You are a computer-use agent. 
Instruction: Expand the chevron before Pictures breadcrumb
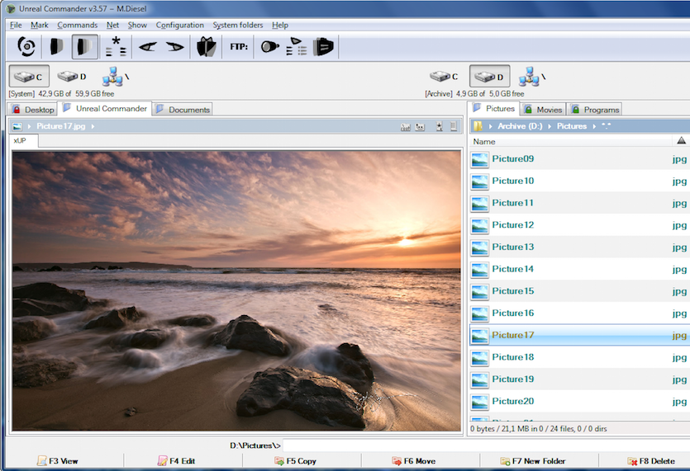point(550,126)
